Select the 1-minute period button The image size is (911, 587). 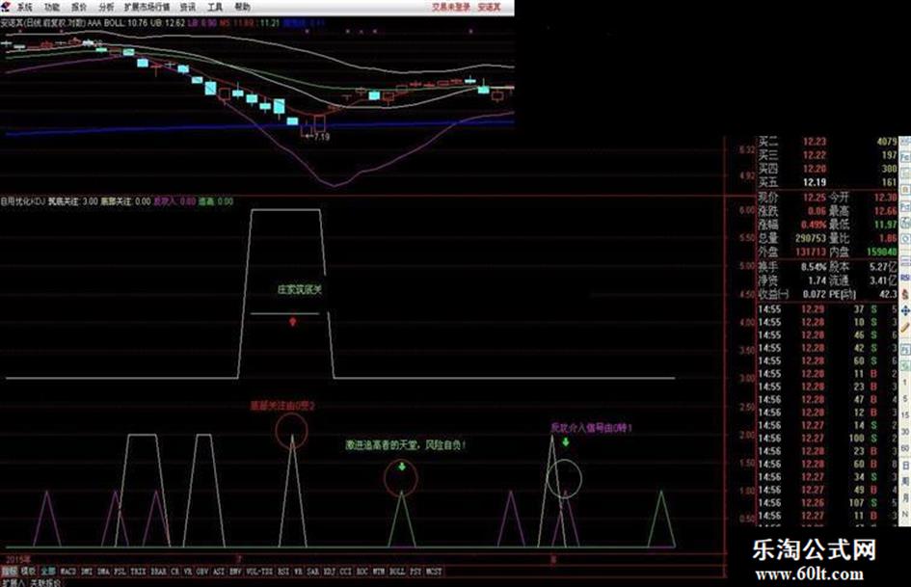pyautogui.click(x=905, y=383)
